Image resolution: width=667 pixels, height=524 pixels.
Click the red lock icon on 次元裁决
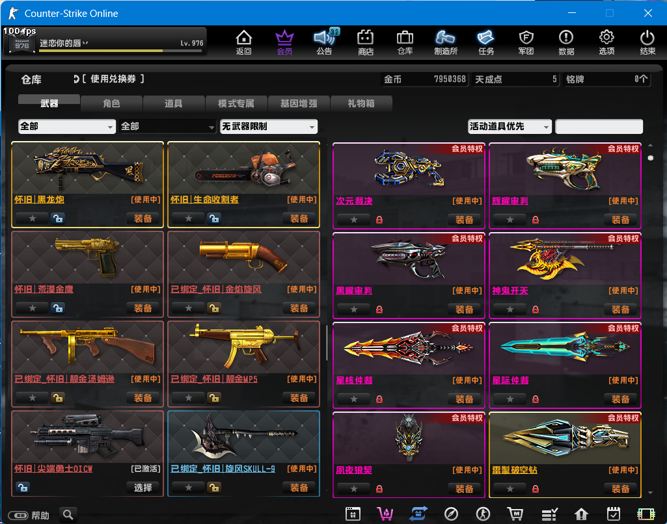[379, 220]
